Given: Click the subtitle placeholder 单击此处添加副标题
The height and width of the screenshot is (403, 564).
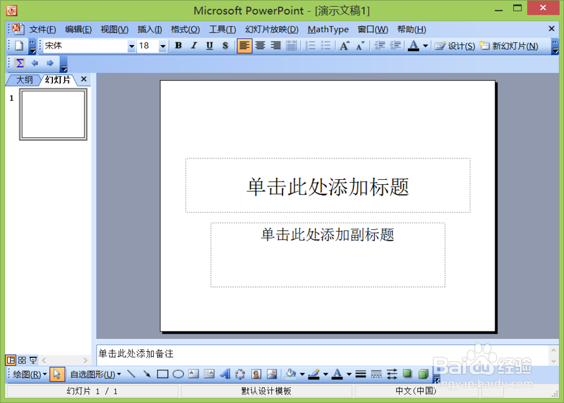Looking at the screenshot, I should pyautogui.click(x=328, y=255).
